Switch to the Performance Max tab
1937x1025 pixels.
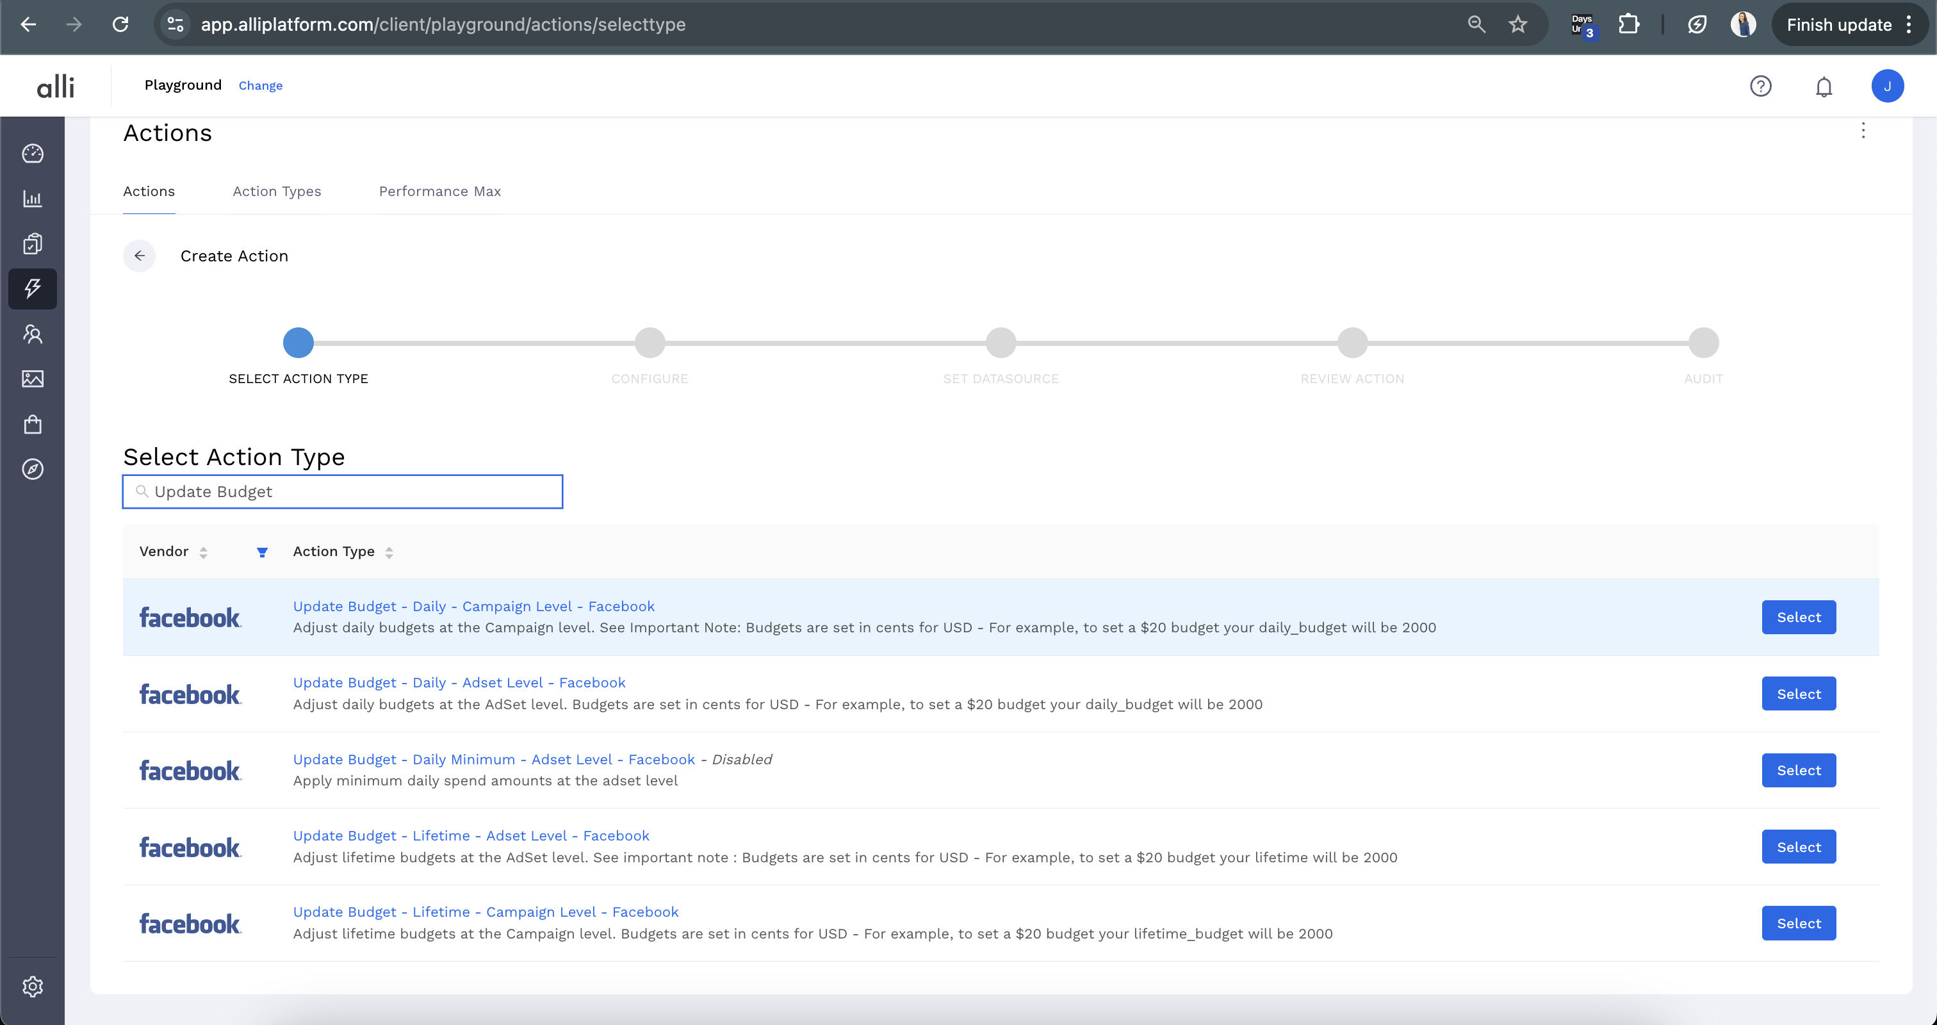[439, 191]
